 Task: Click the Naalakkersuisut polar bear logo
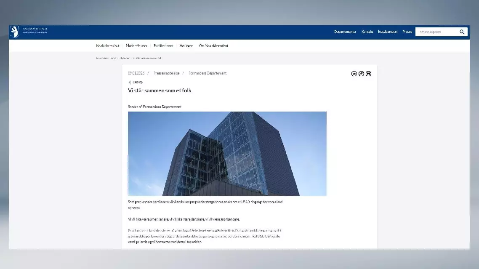coord(15,32)
